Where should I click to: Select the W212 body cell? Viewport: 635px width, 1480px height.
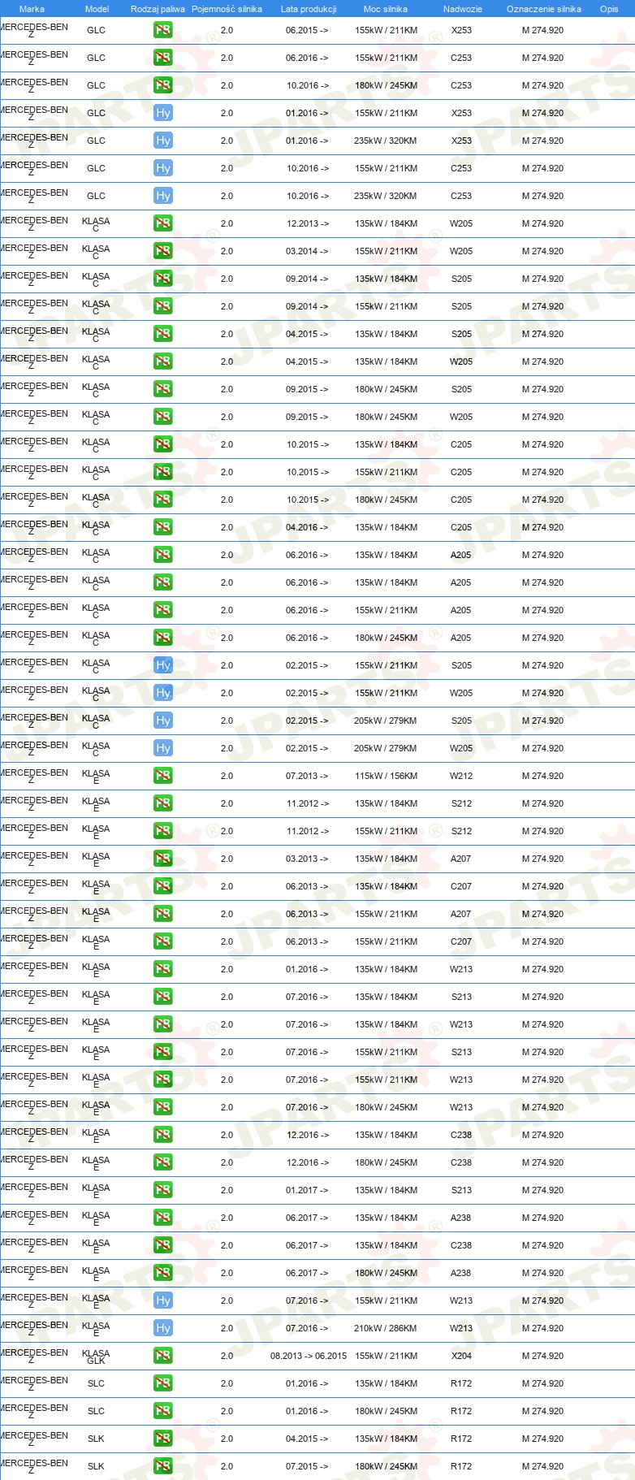click(461, 776)
